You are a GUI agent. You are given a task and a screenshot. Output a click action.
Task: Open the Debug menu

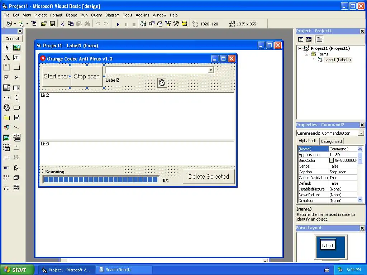tap(71, 15)
